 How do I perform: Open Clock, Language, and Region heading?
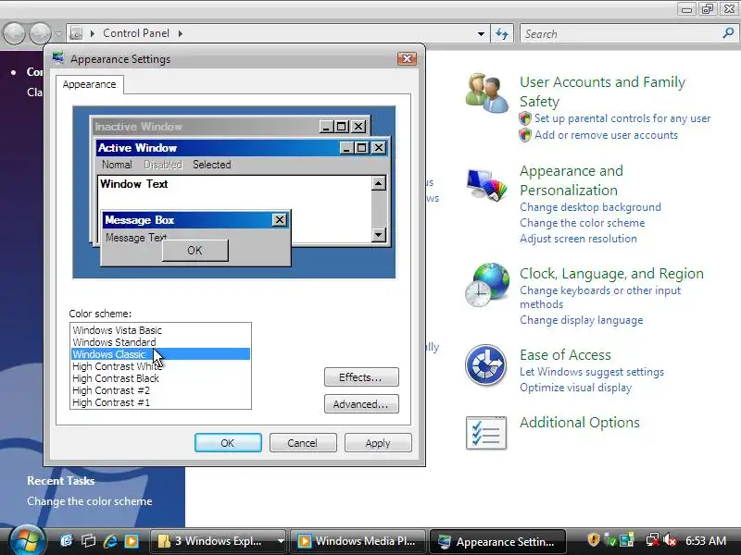pos(611,274)
